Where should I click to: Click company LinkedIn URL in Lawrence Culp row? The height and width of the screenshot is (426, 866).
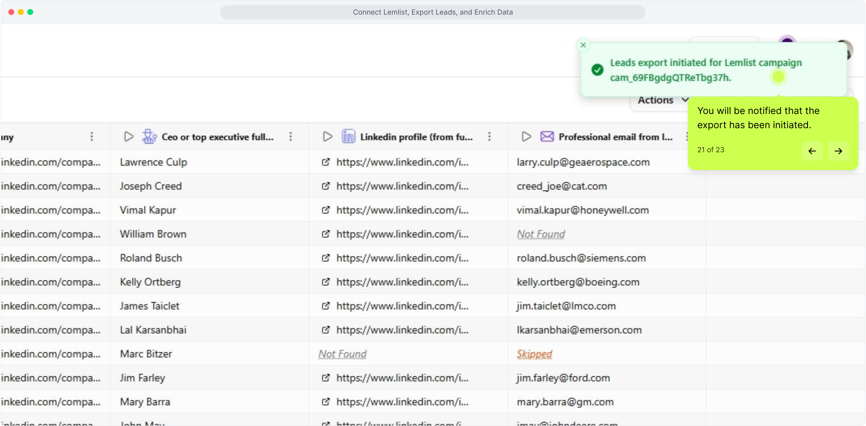[x=51, y=162]
